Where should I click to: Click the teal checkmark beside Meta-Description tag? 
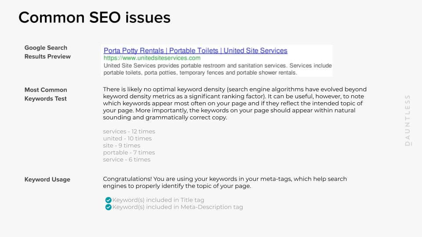108,207
